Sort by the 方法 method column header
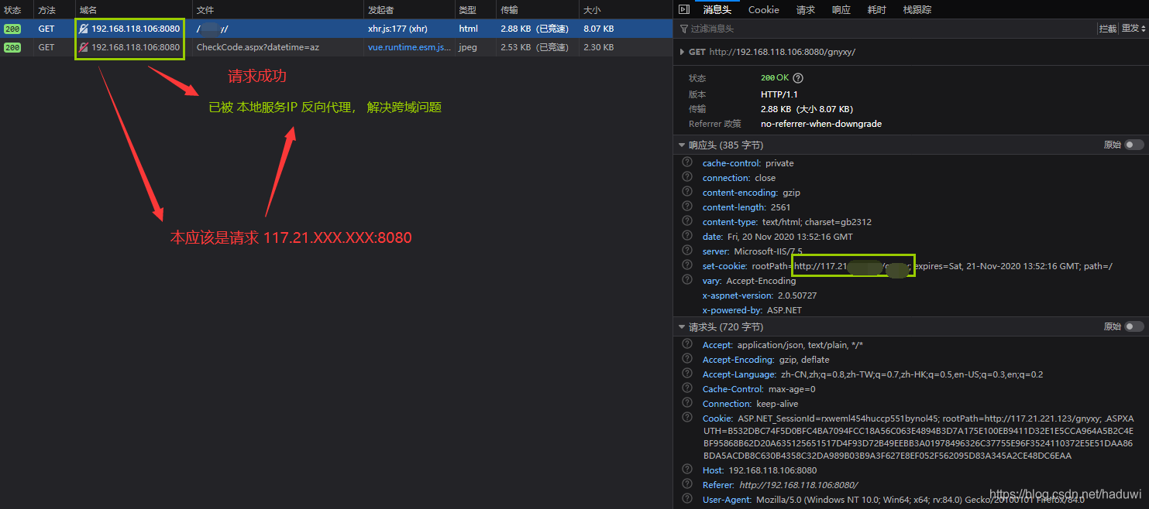1149x509 pixels. 55,9
